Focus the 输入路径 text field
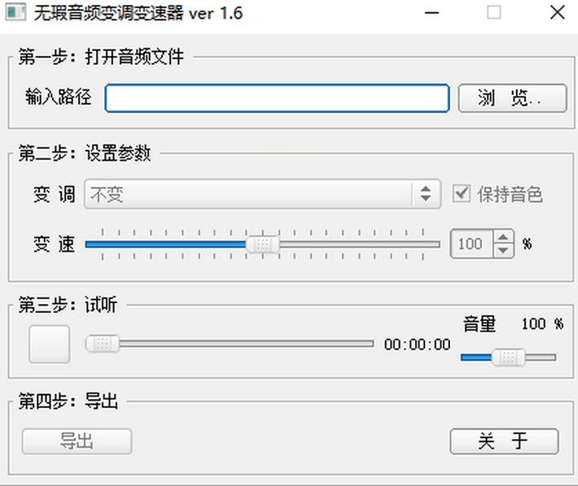578x486 pixels. 277,98
